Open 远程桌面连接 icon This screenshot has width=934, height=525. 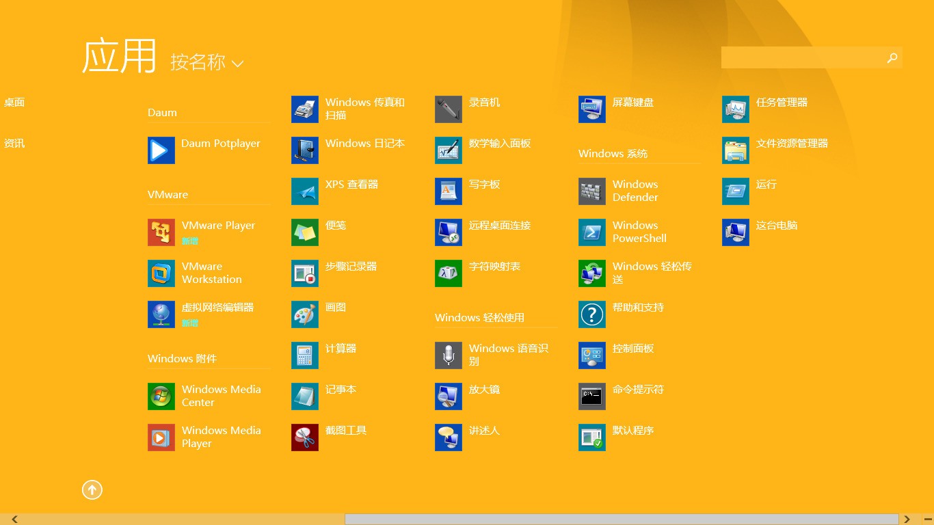[x=449, y=232]
